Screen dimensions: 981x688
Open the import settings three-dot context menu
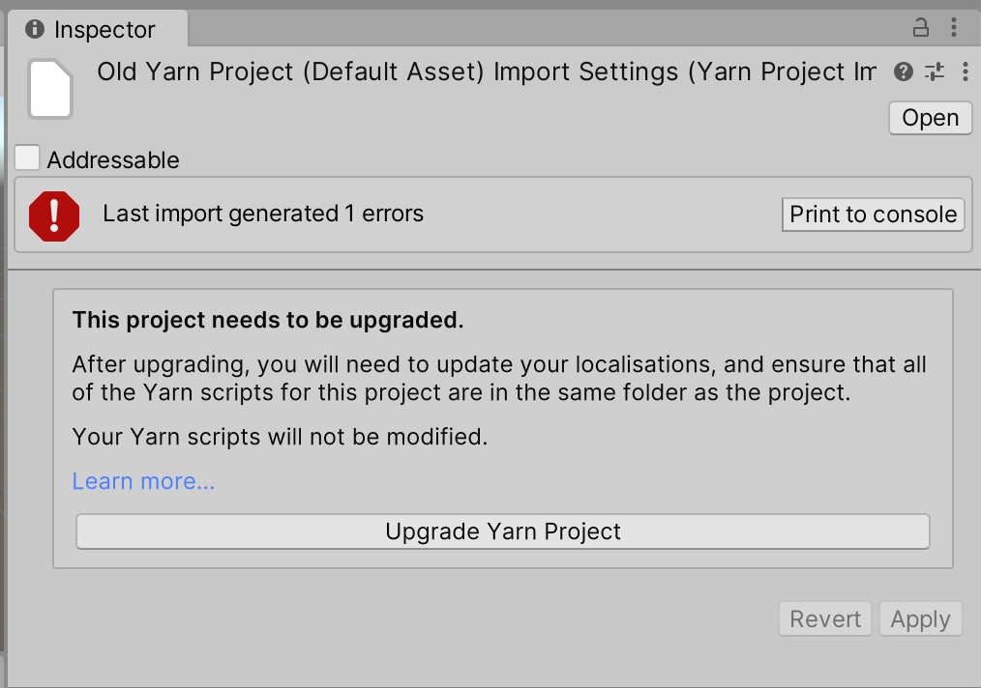965,72
